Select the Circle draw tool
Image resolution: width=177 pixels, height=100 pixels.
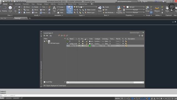10,9
